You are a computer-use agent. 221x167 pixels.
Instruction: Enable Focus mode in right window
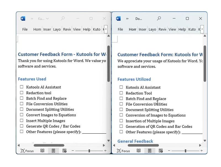[123, 151]
